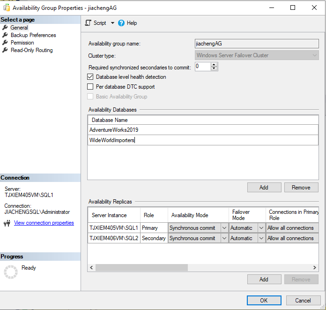This screenshot has height=310, width=326.
Task: Enable Per database DTC support
Action: click(x=91, y=87)
